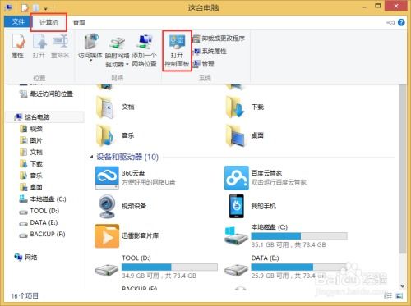Viewport: 411px width, 306px height.
Task: Click the 16 个项目 status bar text
Action: (x=25, y=295)
